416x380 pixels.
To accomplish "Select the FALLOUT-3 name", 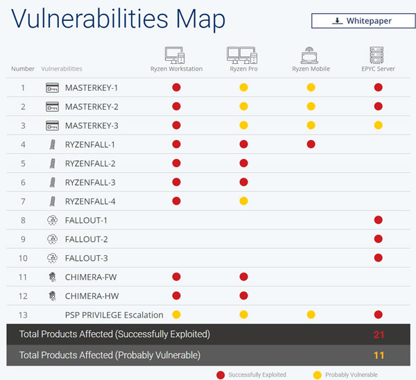I will click(x=86, y=258).
